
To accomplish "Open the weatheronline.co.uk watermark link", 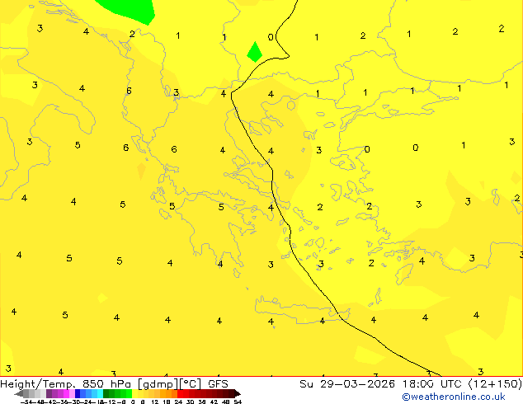I will pyautogui.click(x=454, y=397).
